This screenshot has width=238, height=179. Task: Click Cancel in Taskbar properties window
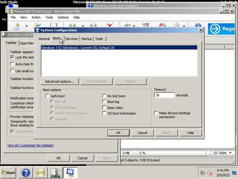point(83,158)
